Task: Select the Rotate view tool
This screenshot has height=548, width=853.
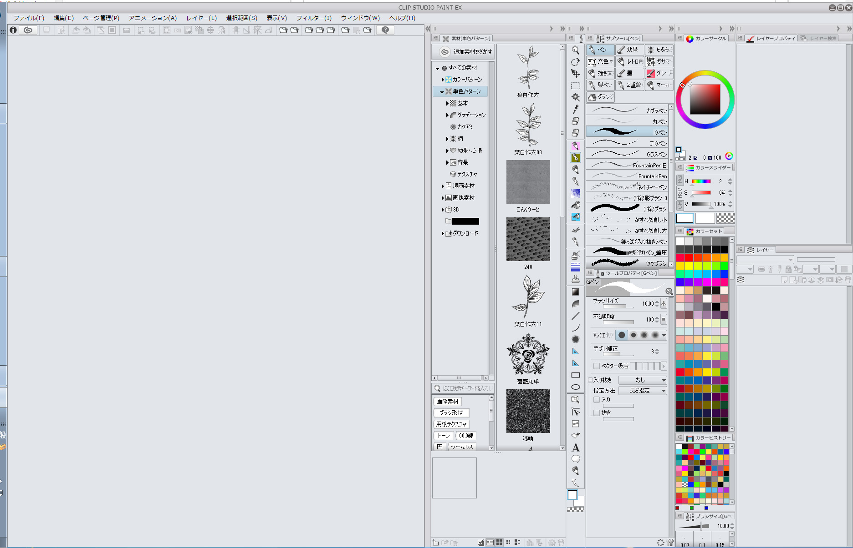Action: pos(576,62)
